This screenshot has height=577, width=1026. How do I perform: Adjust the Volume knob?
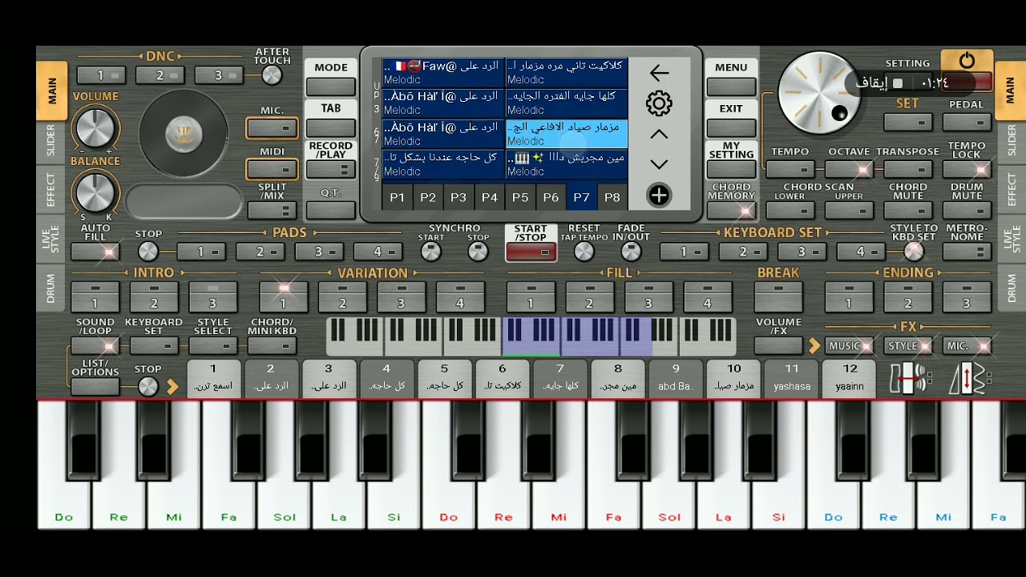pos(95,127)
